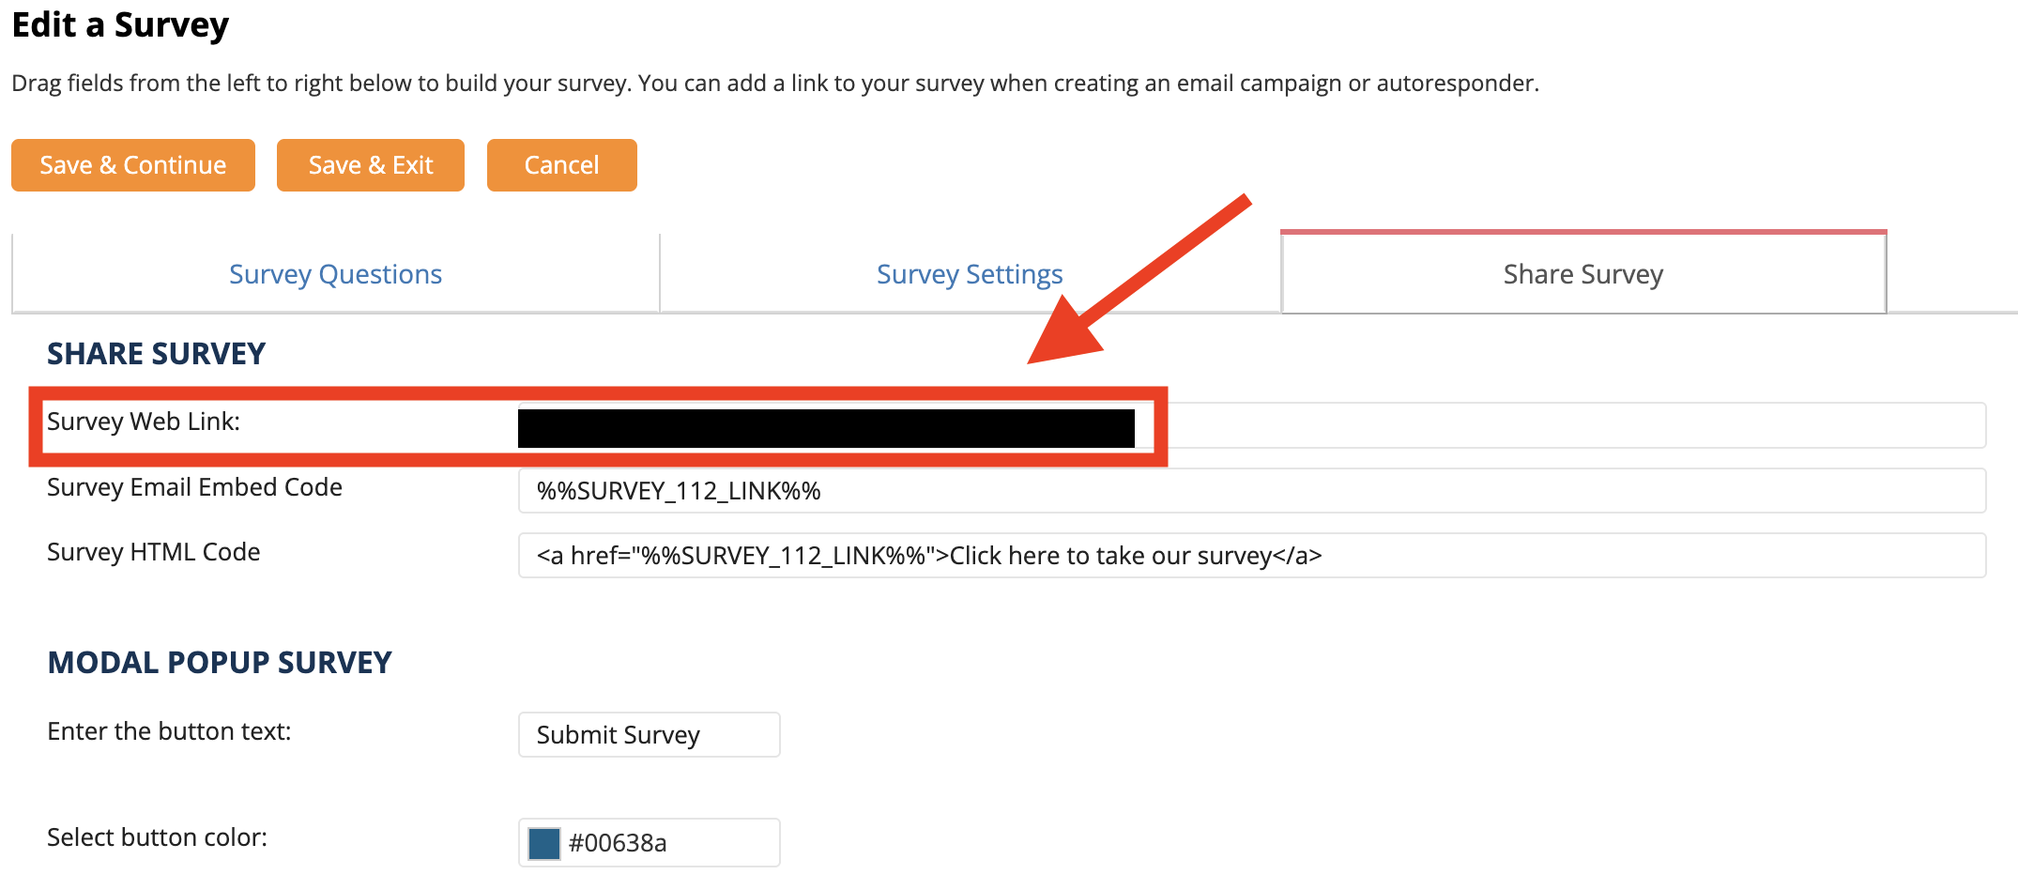Click the Survey Web Link label
The image size is (2018, 890).
click(x=144, y=422)
